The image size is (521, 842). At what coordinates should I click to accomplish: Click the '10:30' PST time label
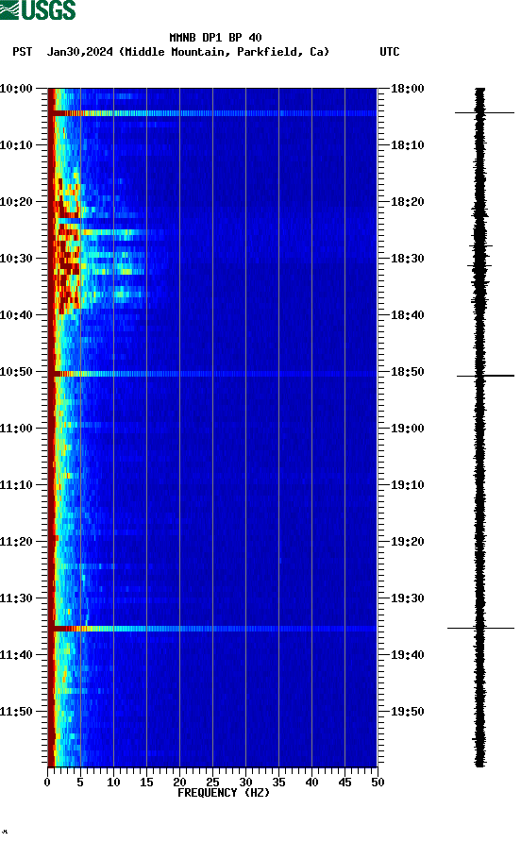tap(16, 259)
